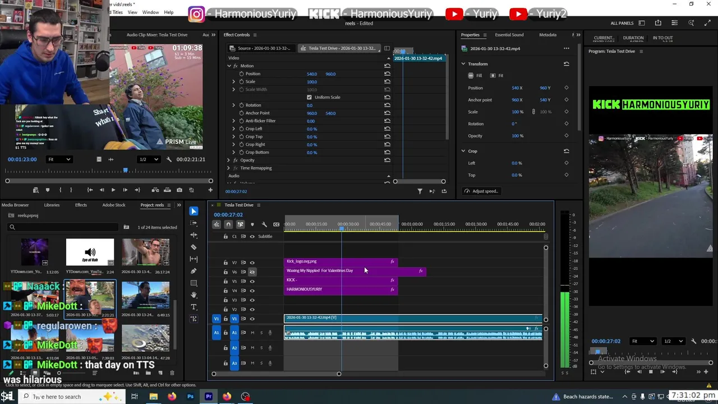718x404 pixels.
Task: Toggle the Position keyframe diamond in Properties
Action: [566, 88]
